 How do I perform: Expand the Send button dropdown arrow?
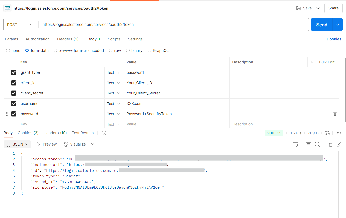coord(337,25)
